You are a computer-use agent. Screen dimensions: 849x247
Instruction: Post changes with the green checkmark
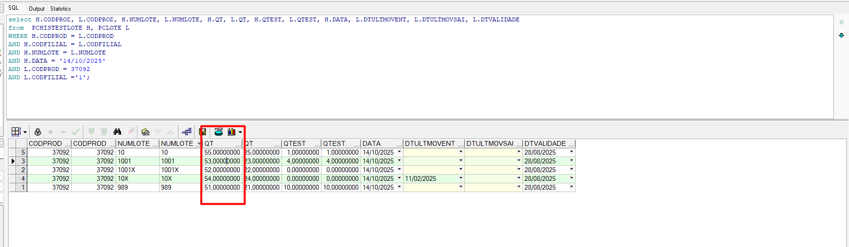coord(76,132)
